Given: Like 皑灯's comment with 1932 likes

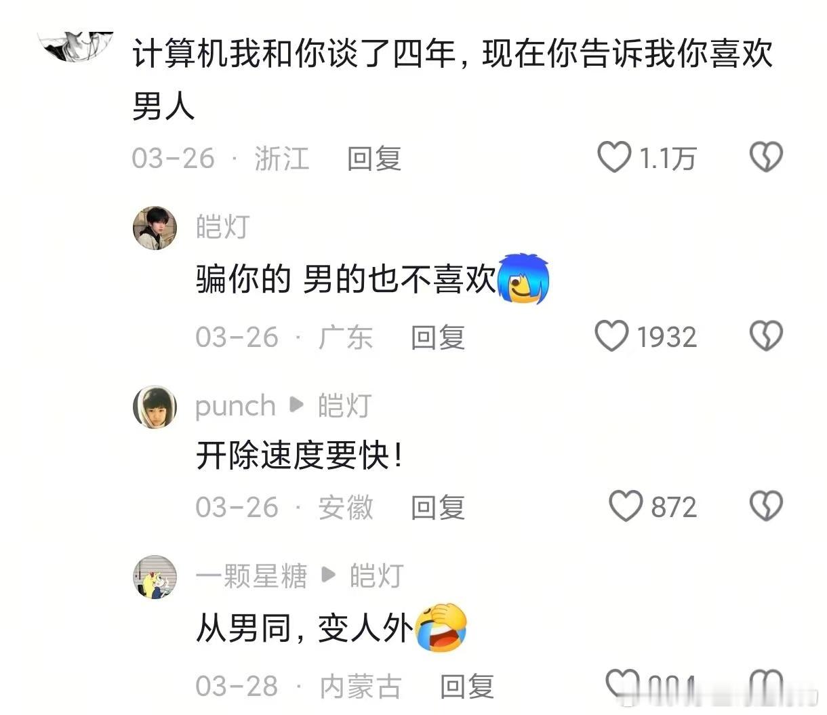Looking at the screenshot, I should 612,336.
